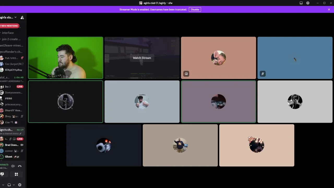334x188 pixels.
Task: Open the activities launcher icon
Action: [x=16, y=174]
